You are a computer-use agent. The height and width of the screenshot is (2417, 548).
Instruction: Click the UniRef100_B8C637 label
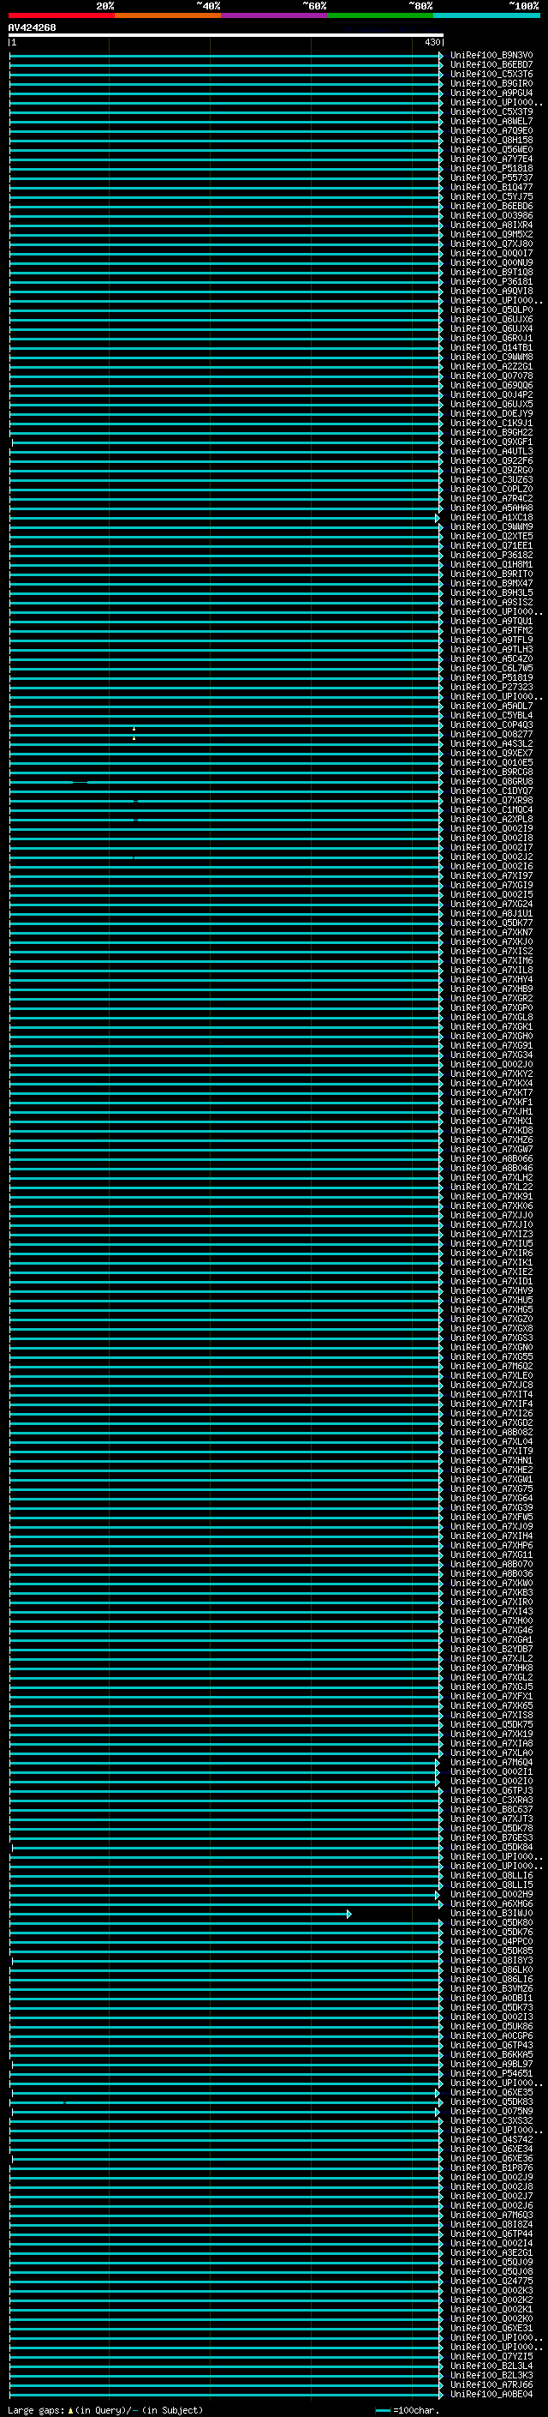coord(491,1809)
